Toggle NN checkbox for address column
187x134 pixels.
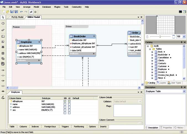[x=65, y=107]
